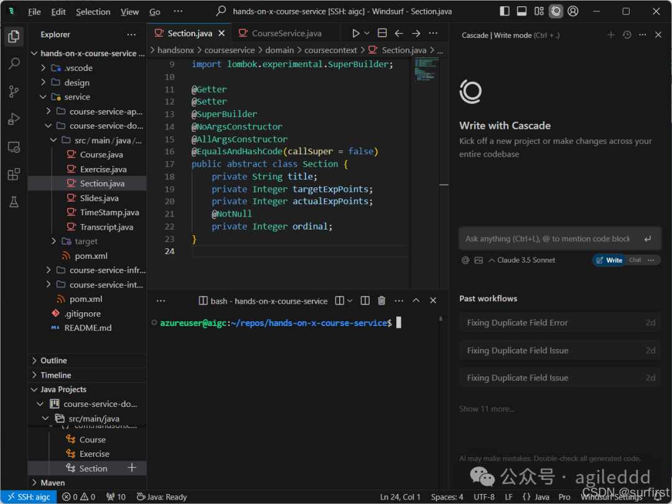Open Explorer more actions ellipsis
672x504 pixels.
pos(131,35)
